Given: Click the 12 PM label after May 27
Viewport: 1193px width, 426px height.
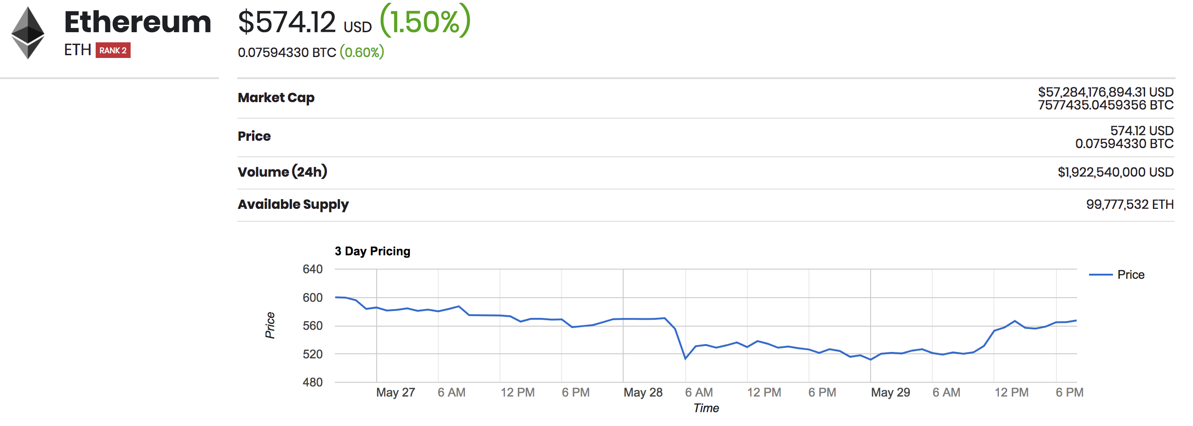Looking at the screenshot, I should [x=517, y=393].
